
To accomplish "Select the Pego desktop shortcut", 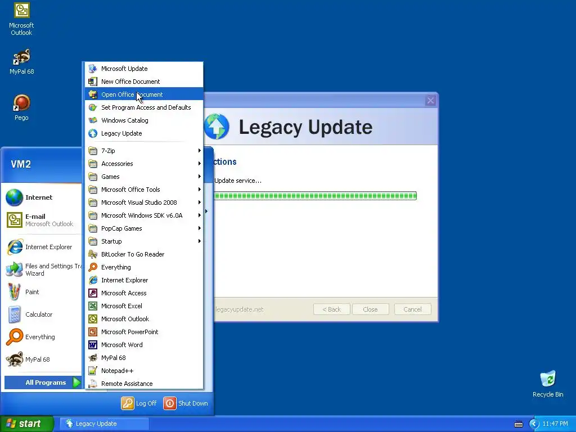I will (x=21, y=107).
